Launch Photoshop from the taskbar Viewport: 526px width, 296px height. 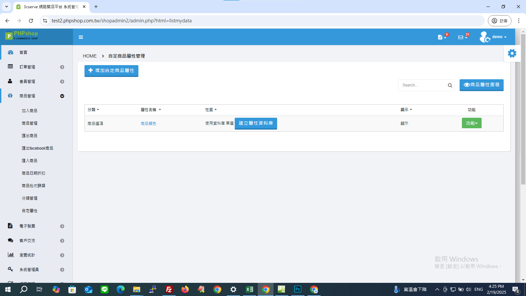pyautogui.click(x=298, y=289)
